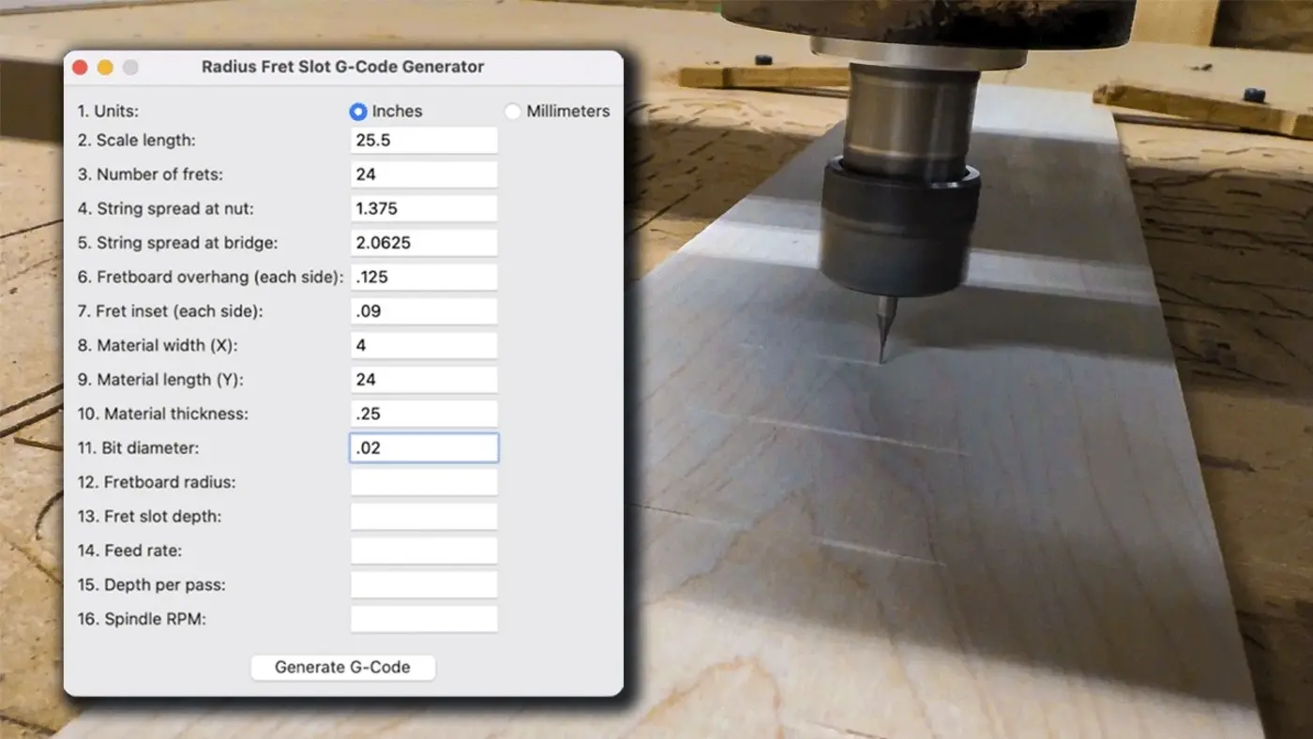Select the Number of frets field
Image resolution: width=1313 pixels, height=739 pixels.
click(423, 173)
